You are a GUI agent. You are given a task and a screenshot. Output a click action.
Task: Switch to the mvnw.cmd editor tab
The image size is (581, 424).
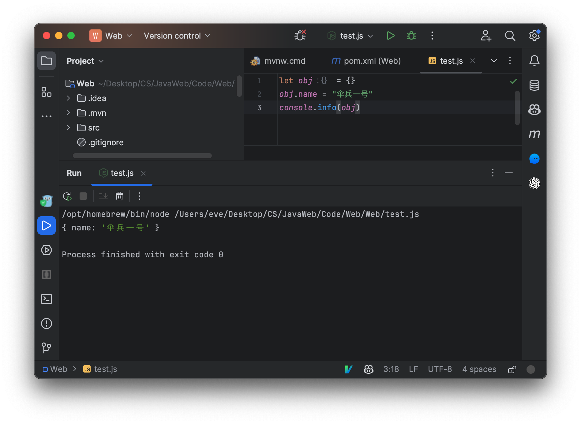coord(278,61)
